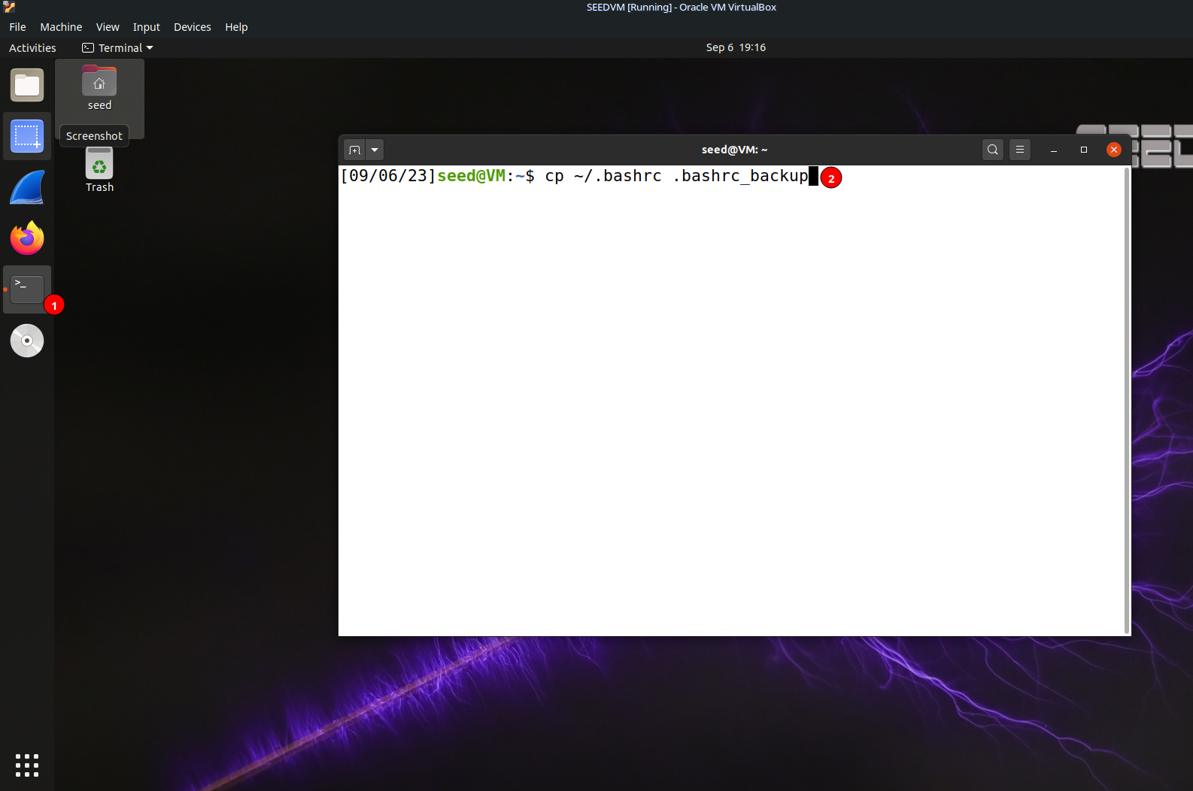This screenshot has height=791, width=1193.
Task: Open the optical disc icon in dock
Action: click(27, 341)
